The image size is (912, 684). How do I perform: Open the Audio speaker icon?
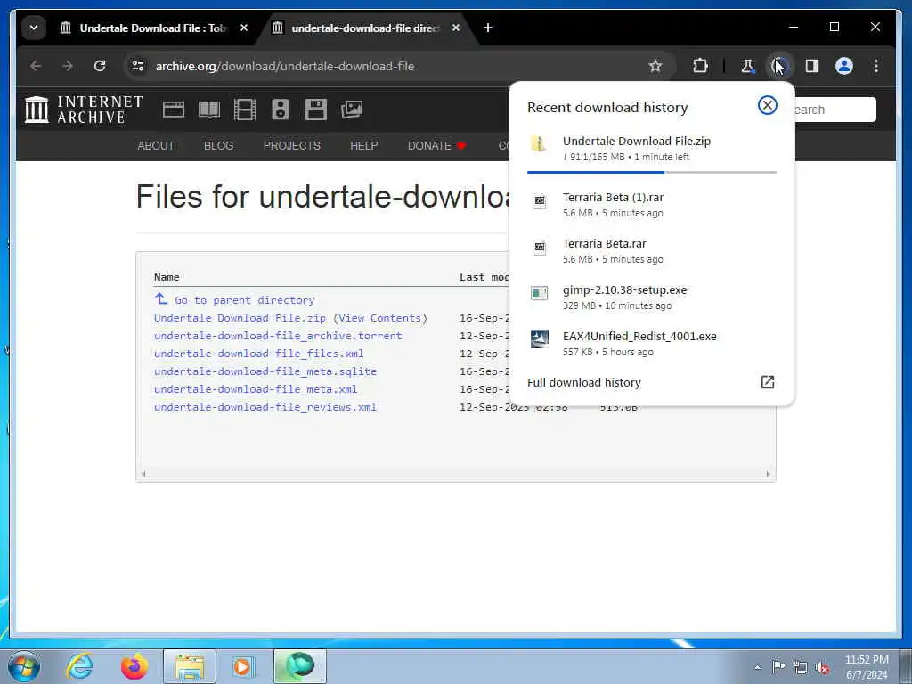click(x=281, y=110)
